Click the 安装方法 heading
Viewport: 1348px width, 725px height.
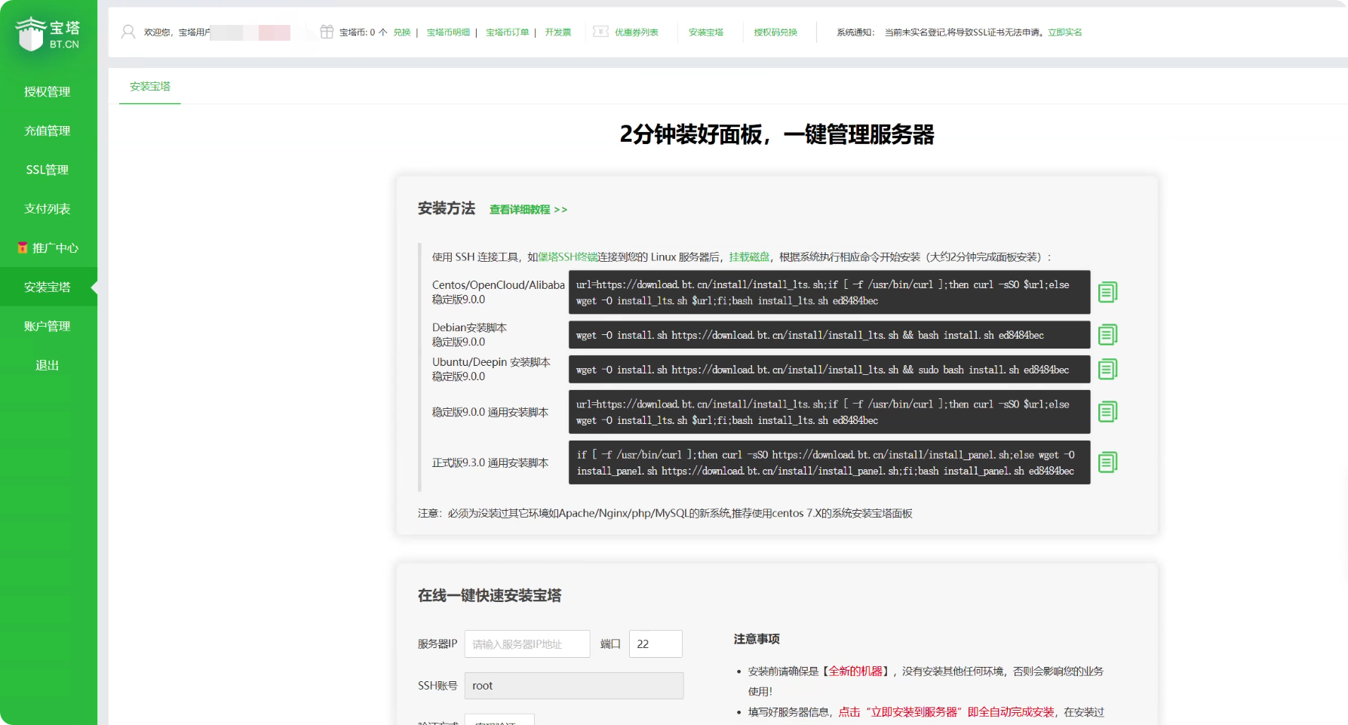447,209
